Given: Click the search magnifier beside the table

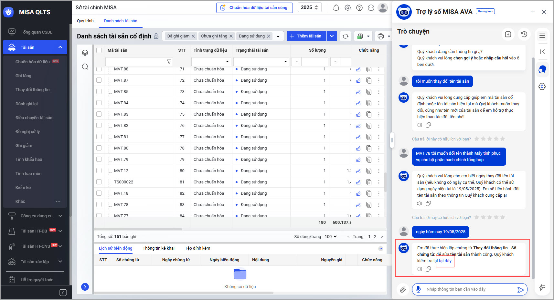Looking at the screenshot, I should pos(85,67).
